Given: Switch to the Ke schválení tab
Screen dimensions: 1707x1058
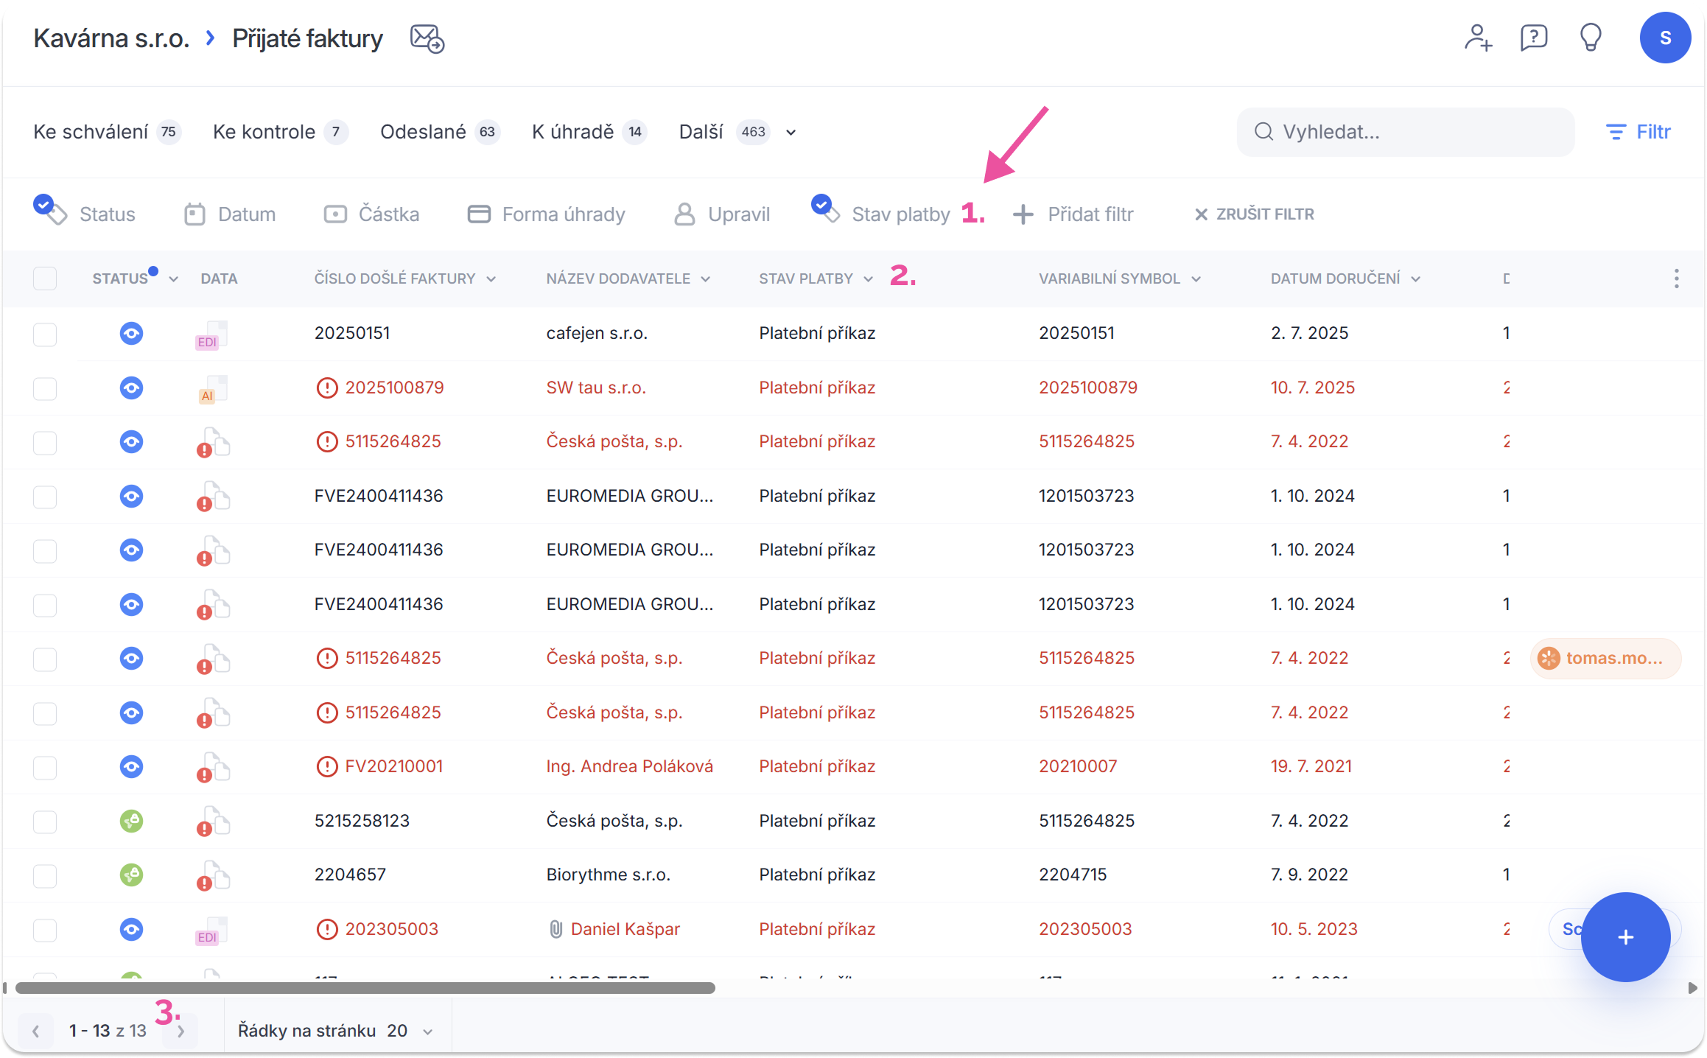Looking at the screenshot, I should pyautogui.click(x=91, y=132).
